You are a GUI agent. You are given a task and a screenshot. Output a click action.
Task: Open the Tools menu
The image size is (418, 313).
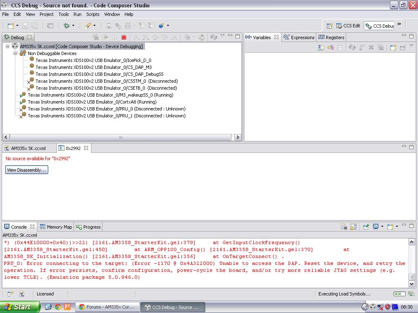click(x=63, y=14)
